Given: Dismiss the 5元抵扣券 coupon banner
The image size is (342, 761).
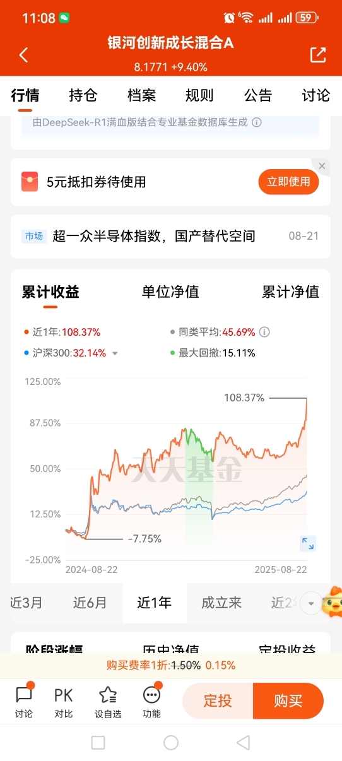Looking at the screenshot, I should click(x=322, y=167).
